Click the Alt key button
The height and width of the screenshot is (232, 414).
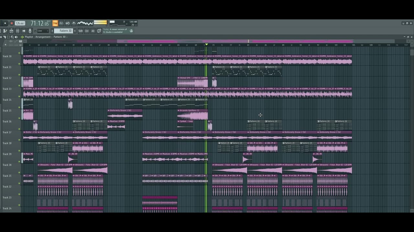coord(93,31)
